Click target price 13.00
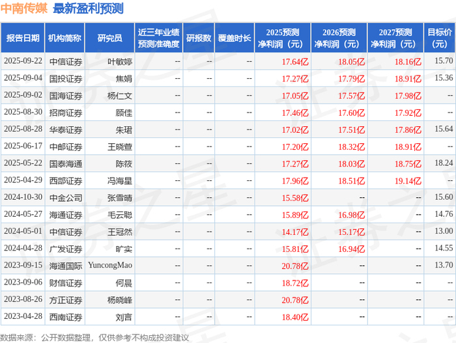The image size is (456, 343). click(444, 231)
